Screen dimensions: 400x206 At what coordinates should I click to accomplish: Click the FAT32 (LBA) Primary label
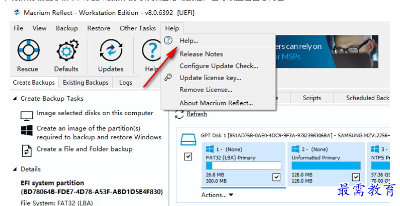[x=231, y=158]
